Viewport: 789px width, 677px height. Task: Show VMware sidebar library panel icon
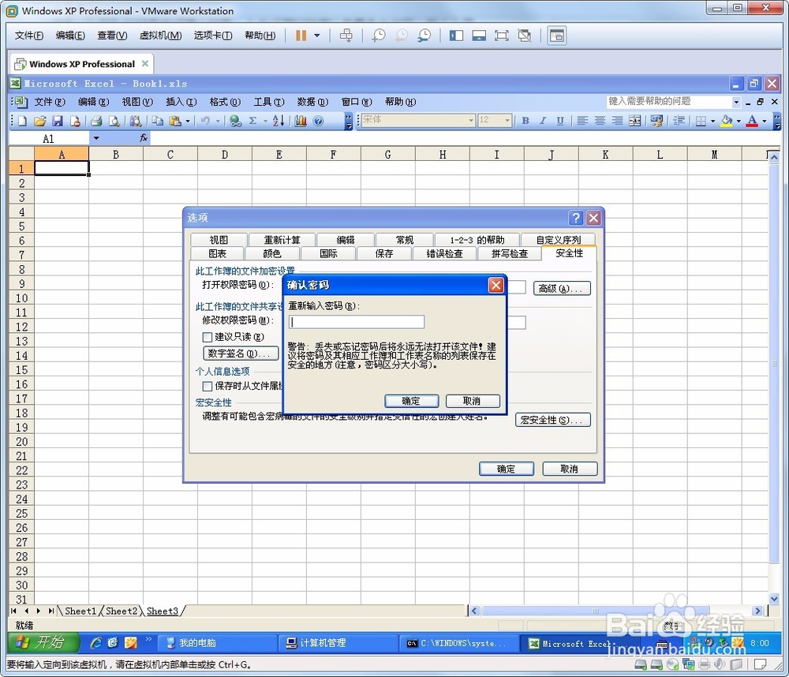pos(456,36)
